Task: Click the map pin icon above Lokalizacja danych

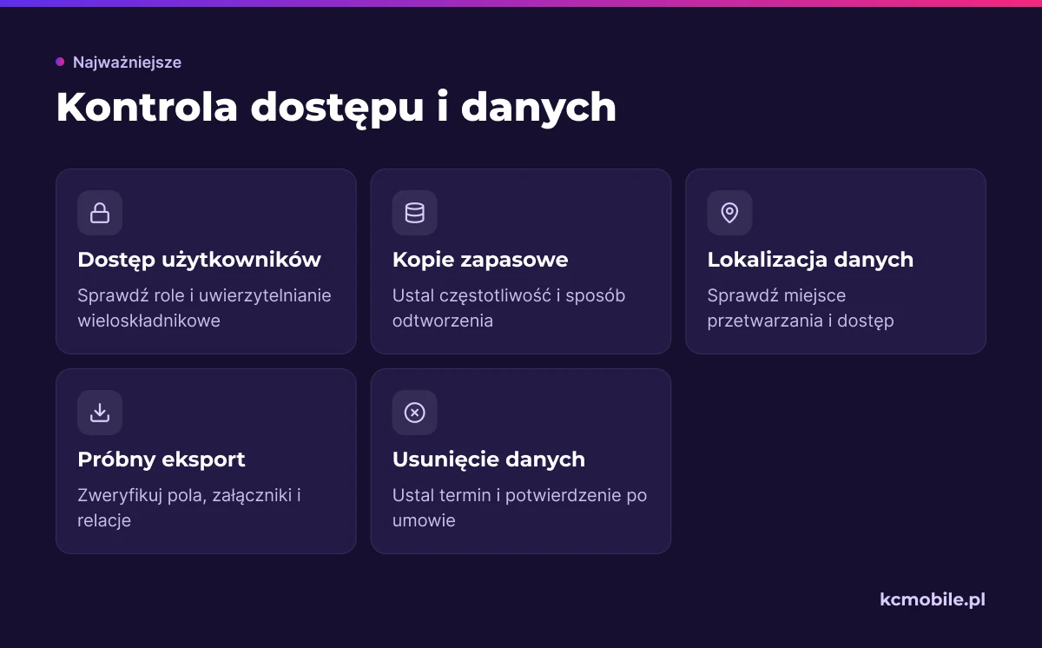Action: tap(729, 213)
